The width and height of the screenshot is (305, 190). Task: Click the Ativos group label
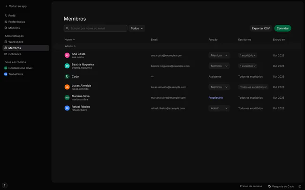tap(69, 46)
